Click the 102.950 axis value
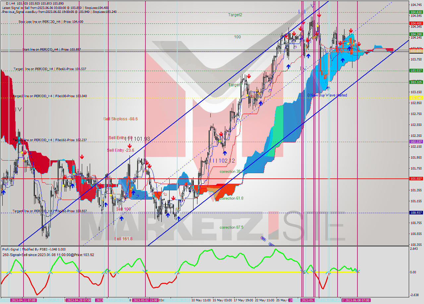The height and width of the screenshot is (304, 424). (x=416, y=103)
